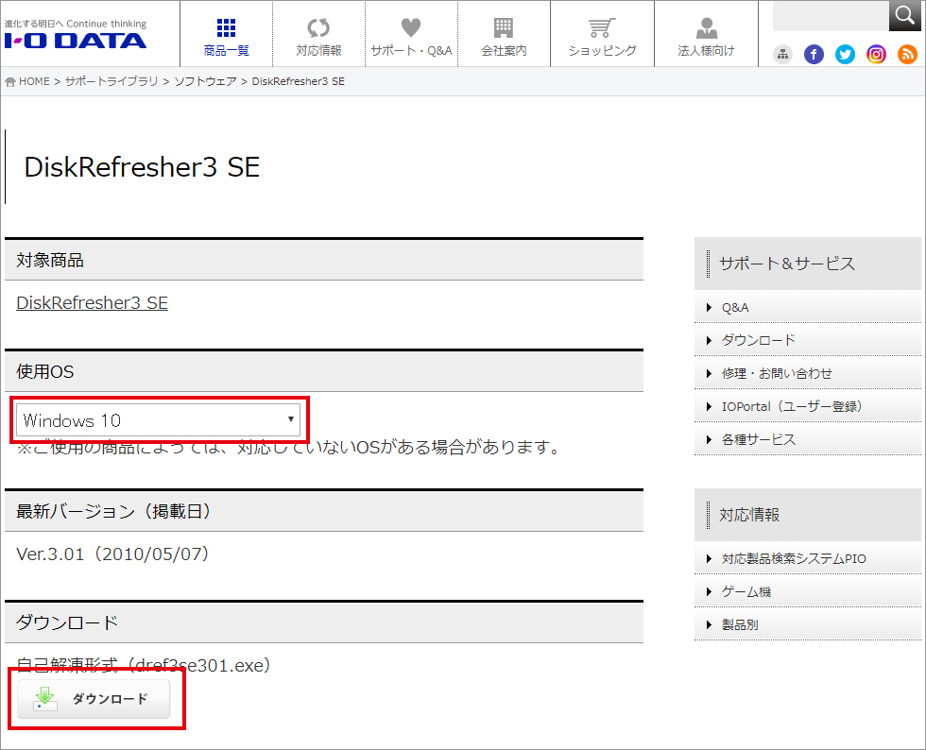
Task: Click the DiskRefresher3 SE breadcrumb text
Action: pyautogui.click(x=299, y=81)
